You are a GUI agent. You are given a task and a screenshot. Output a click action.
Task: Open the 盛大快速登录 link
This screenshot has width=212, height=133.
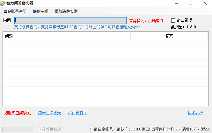(x=49, y=113)
